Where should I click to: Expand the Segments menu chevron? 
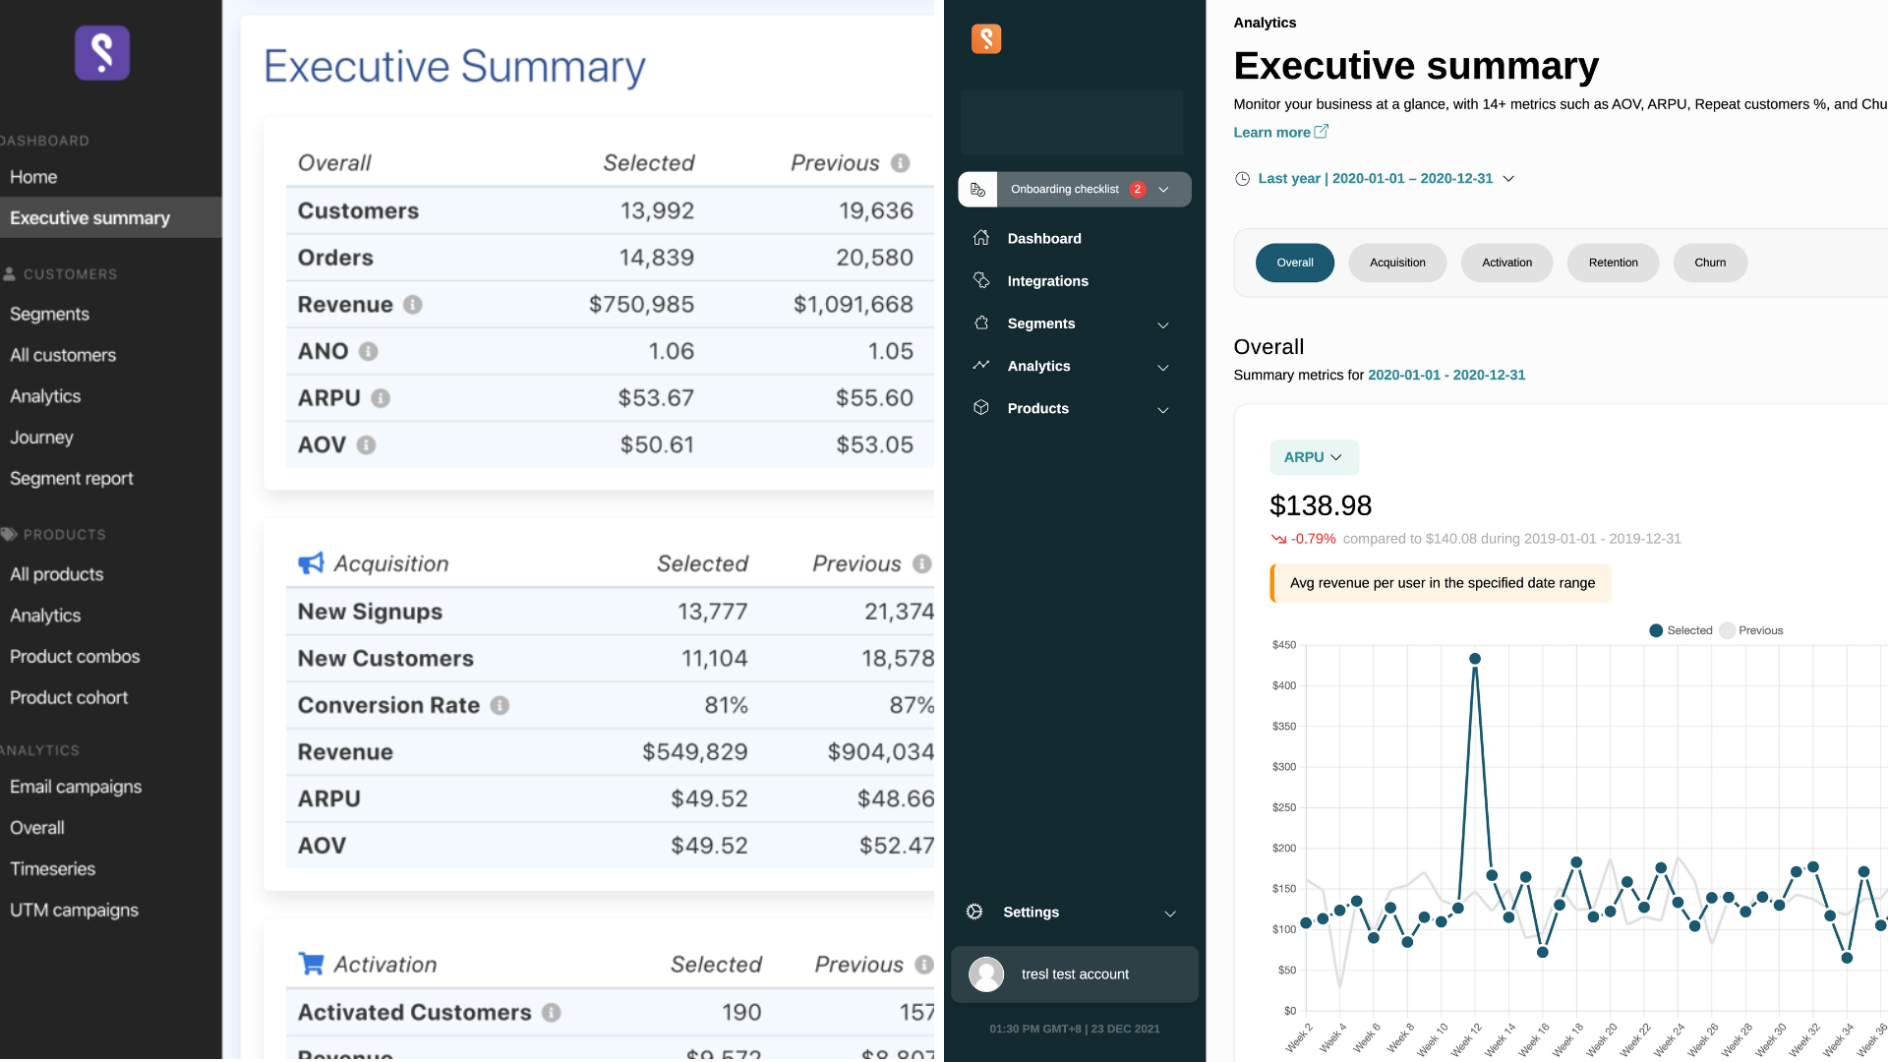tap(1163, 324)
